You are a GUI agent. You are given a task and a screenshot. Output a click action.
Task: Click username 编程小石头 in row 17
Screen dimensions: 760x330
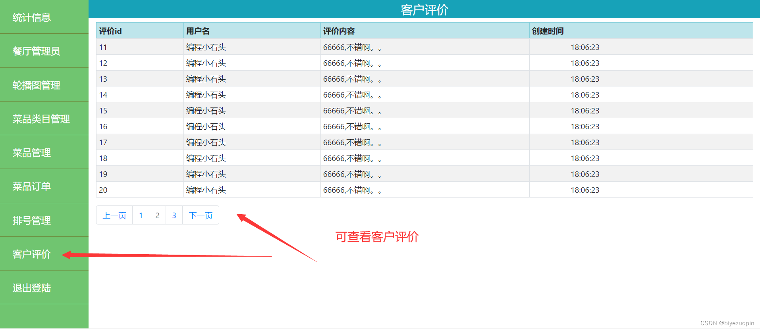point(206,142)
